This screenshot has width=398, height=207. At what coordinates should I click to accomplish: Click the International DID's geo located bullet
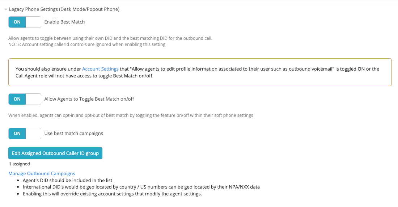coord(141,187)
